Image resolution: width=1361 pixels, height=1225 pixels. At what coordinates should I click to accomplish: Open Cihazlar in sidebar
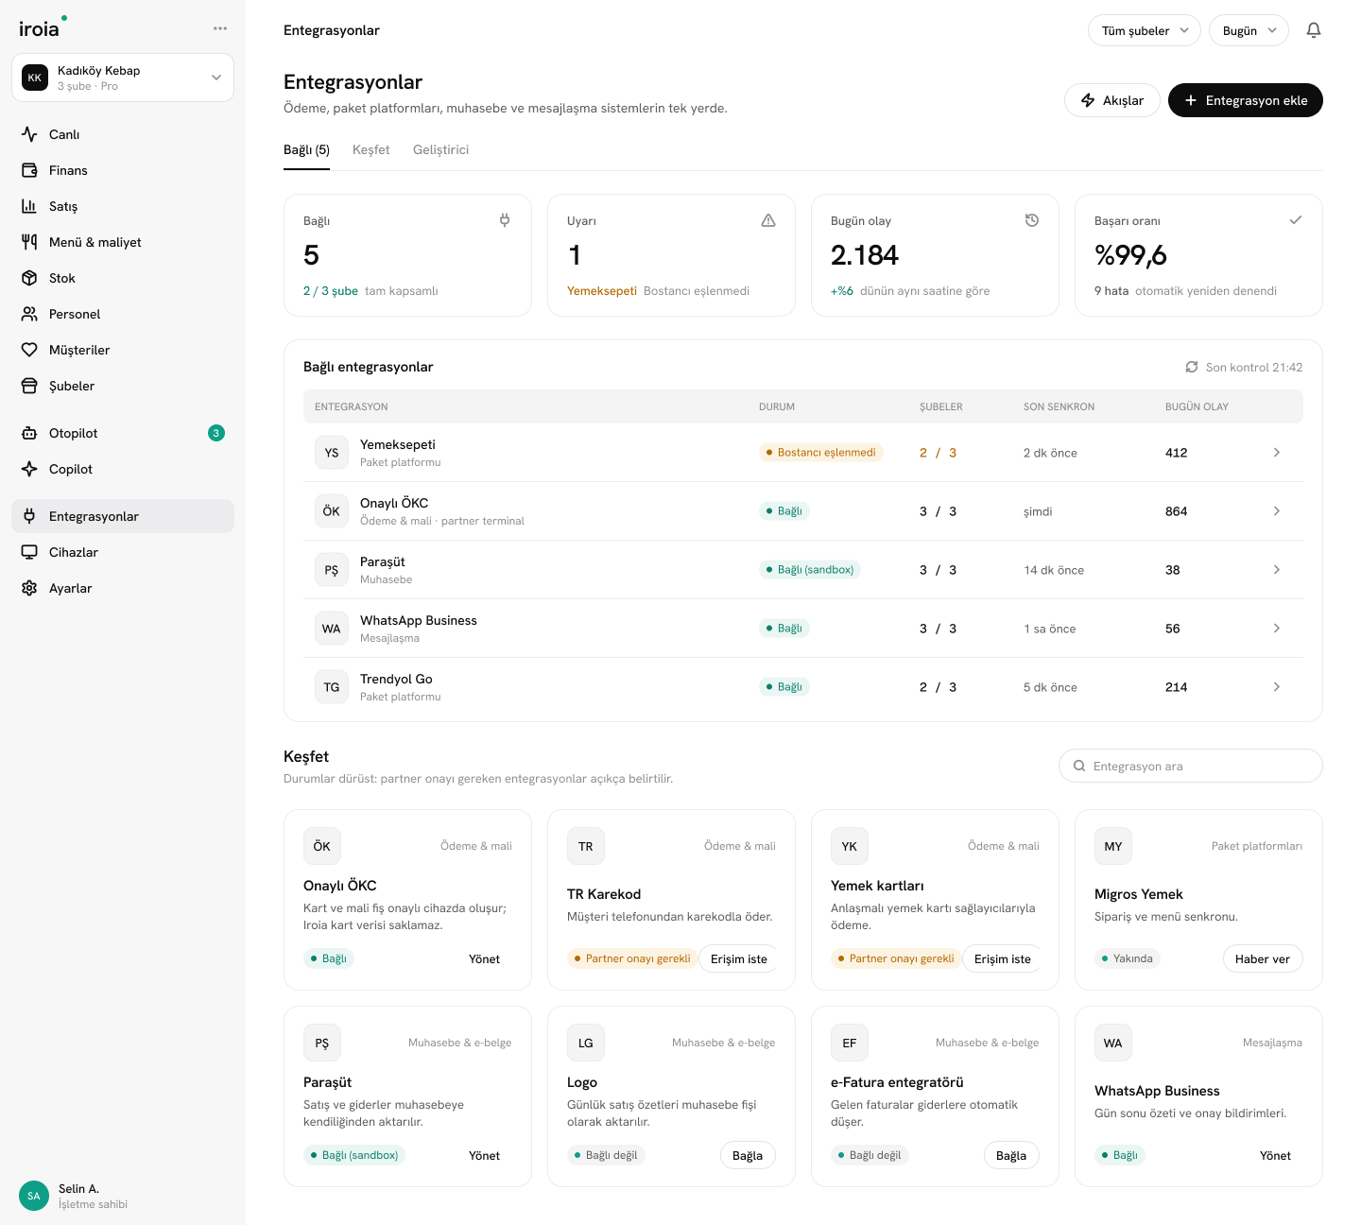[123, 552]
